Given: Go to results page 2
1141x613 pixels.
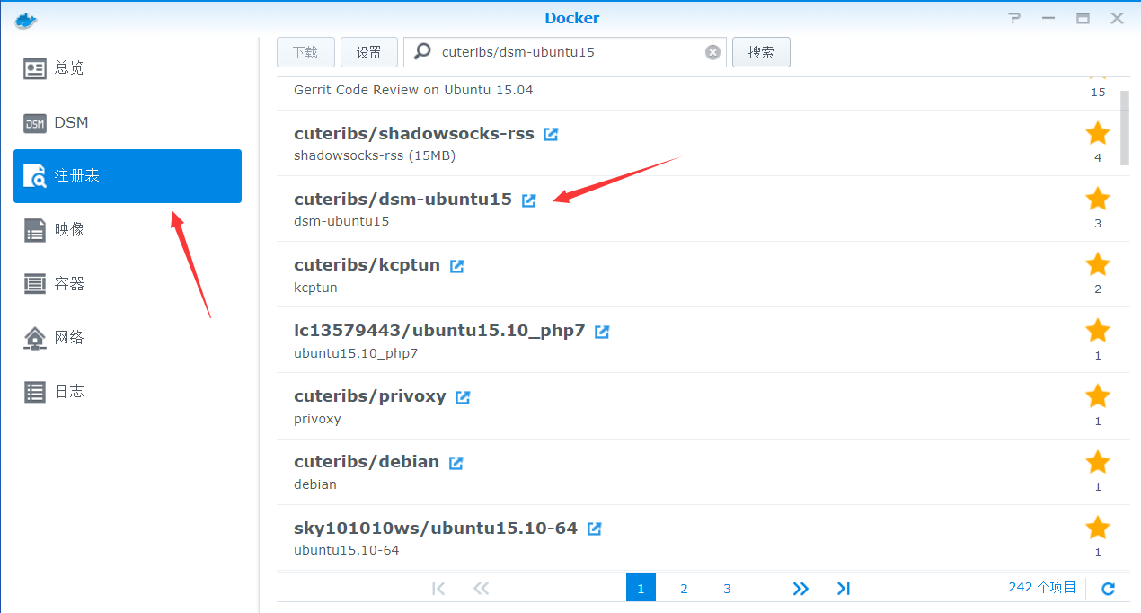Looking at the screenshot, I should click(684, 589).
